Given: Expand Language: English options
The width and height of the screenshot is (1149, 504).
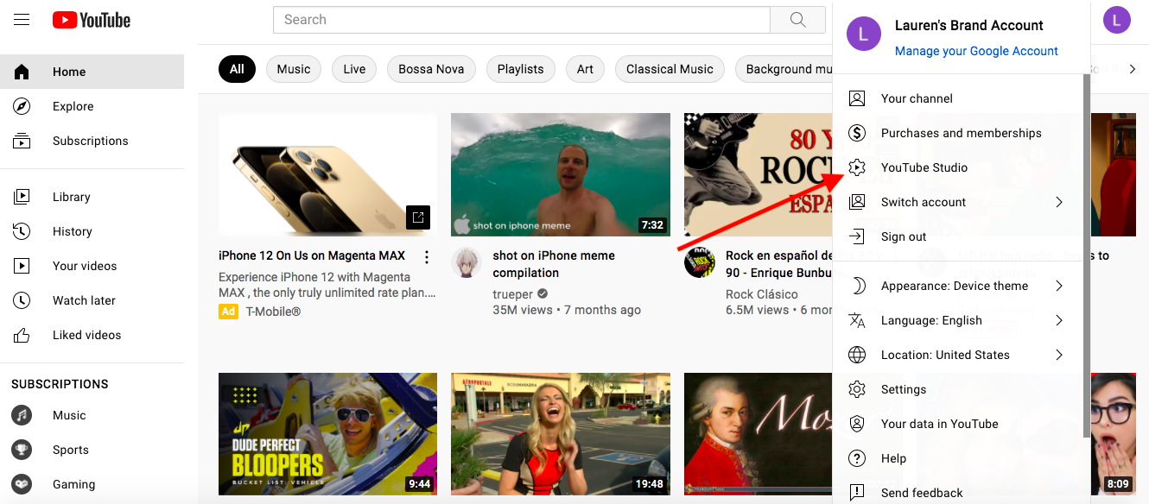Looking at the screenshot, I should (x=1059, y=320).
